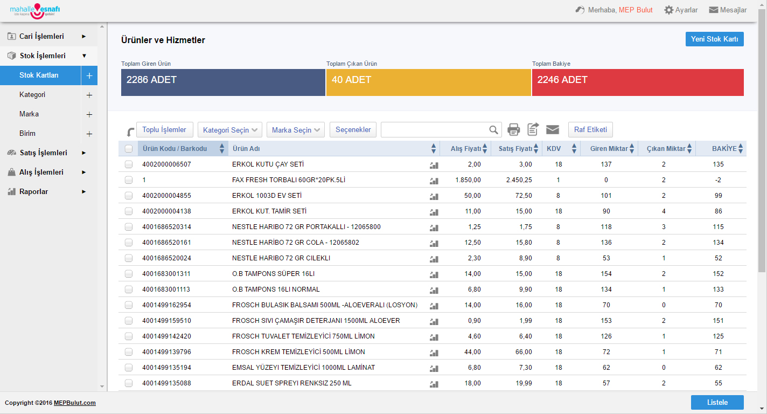
Task: Click the plus icon next to Kategori
Action: click(89, 95)
